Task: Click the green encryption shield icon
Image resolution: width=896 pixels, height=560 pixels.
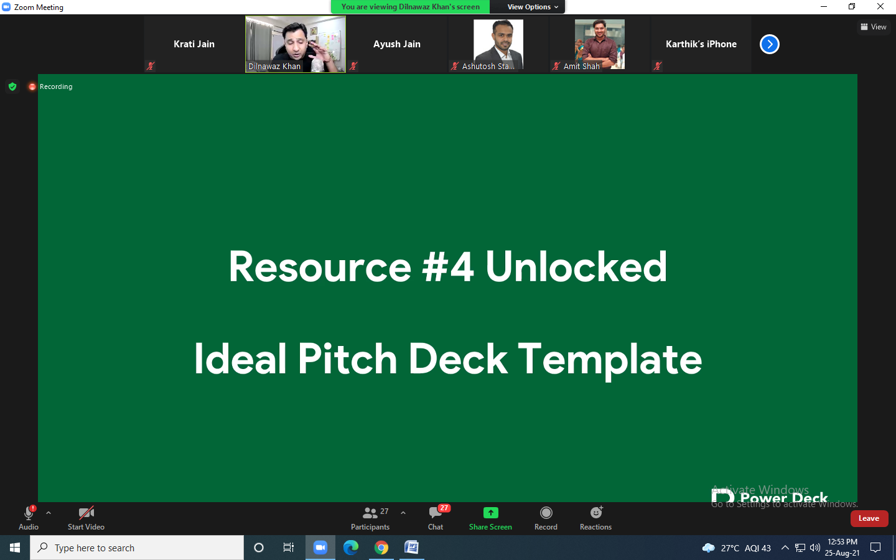Action: (x=12, y=86)
